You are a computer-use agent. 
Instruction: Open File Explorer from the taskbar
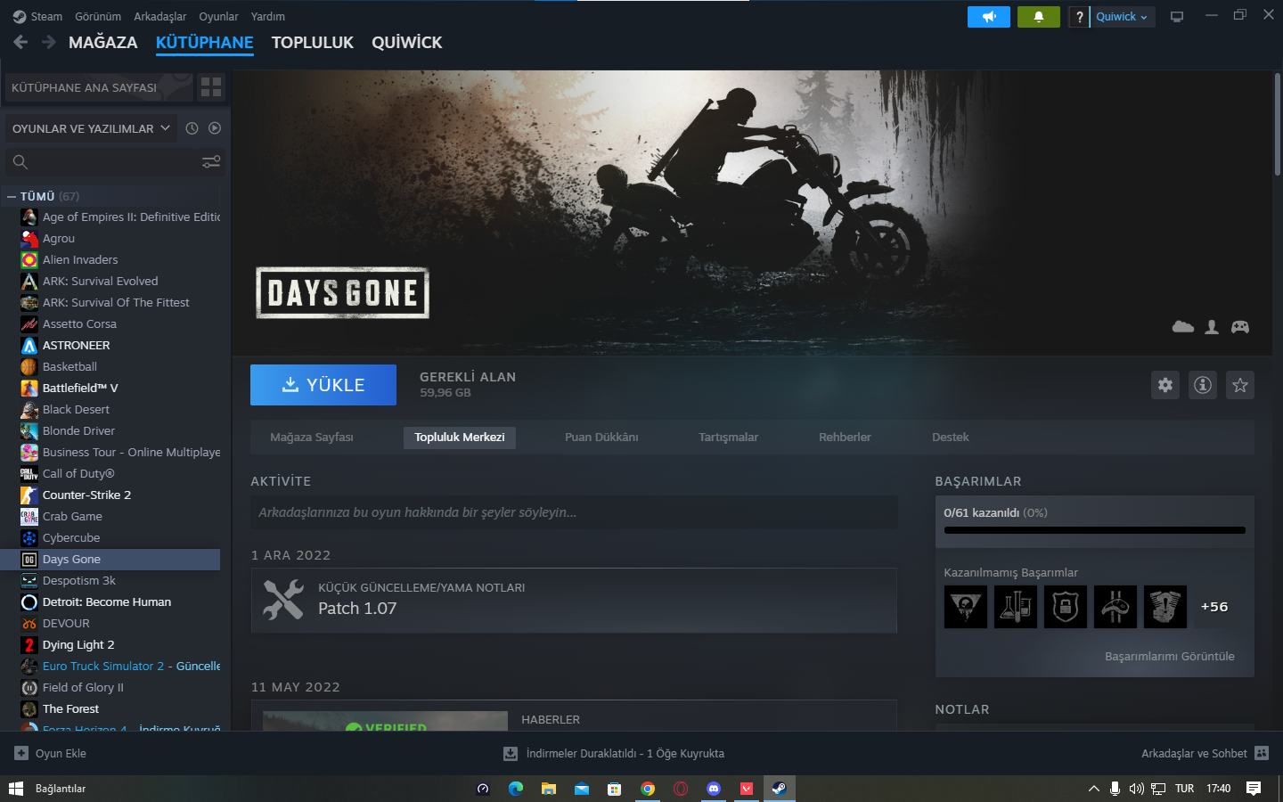point(549,789)
